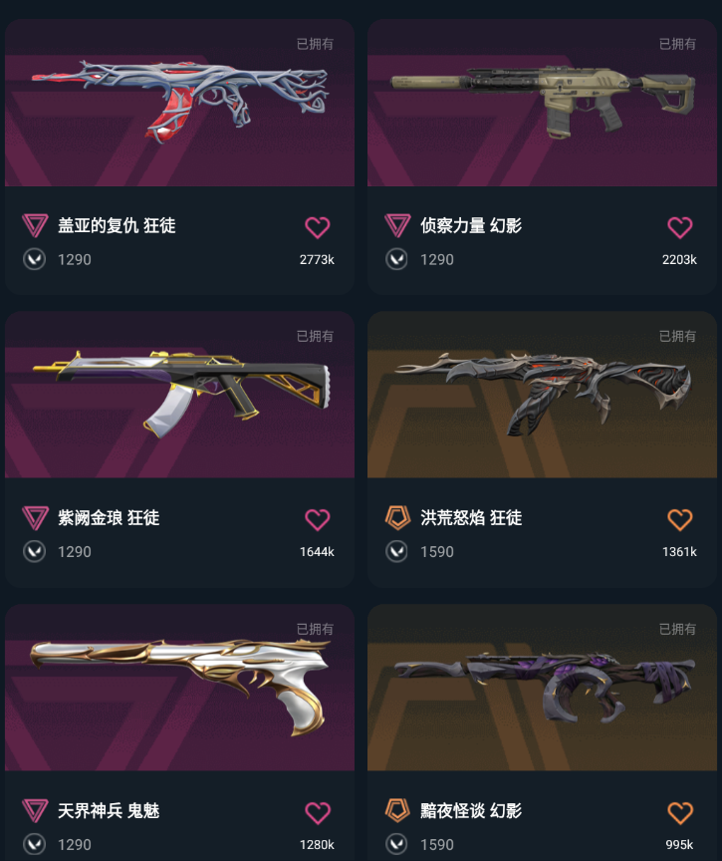Screen dimensions: 722x861
Task: Toggle heart on 侦察力量 幻影 skin
Action: tap(680, 227)
